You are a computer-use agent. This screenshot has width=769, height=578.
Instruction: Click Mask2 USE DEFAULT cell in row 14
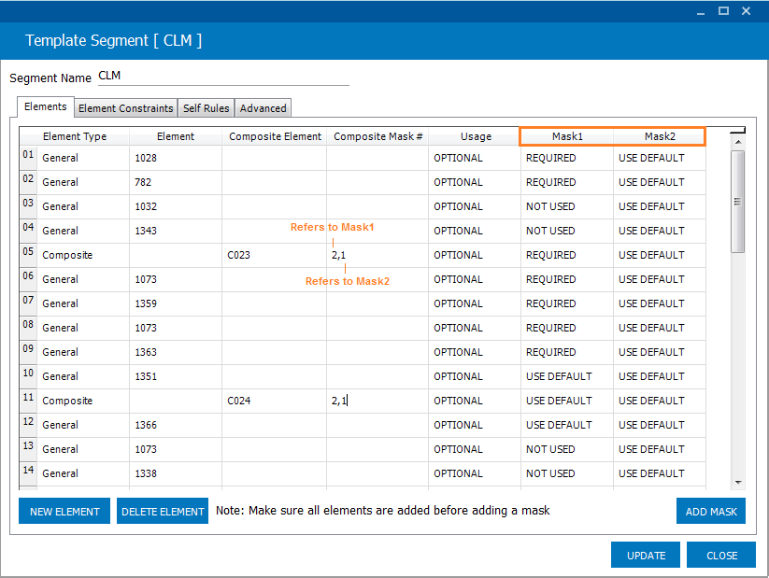point(660,473)
